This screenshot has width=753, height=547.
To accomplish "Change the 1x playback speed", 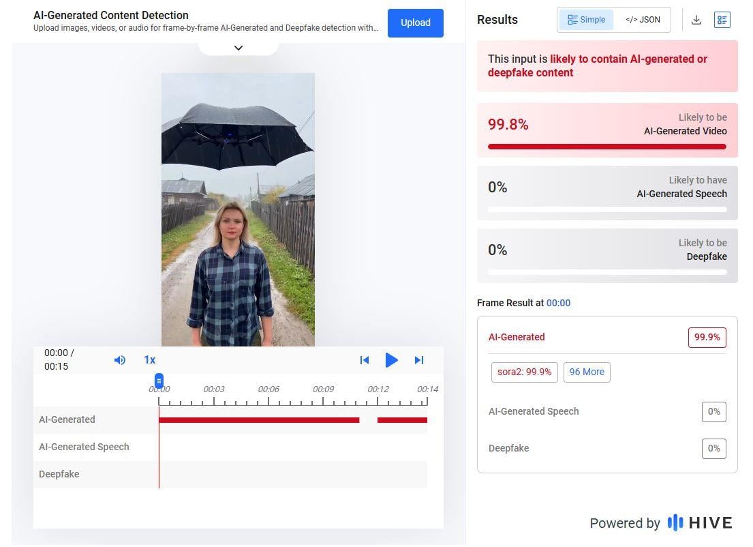I will [149, 360].
